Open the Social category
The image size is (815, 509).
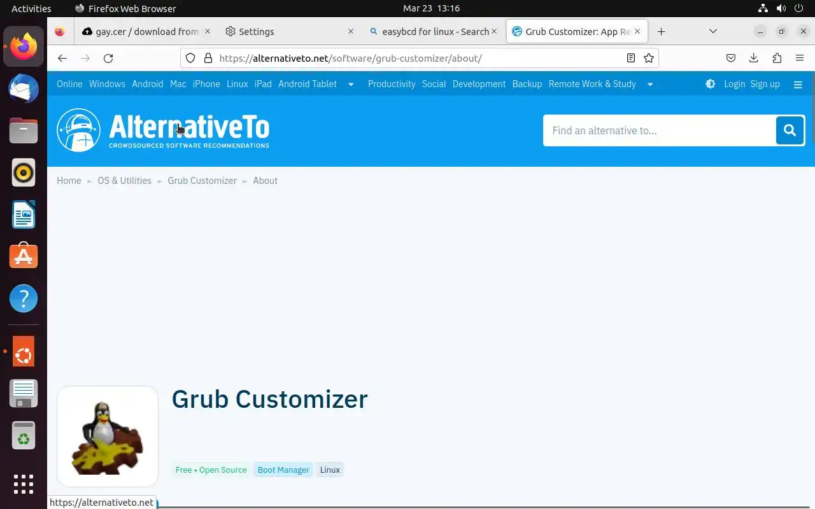point(434,84)
